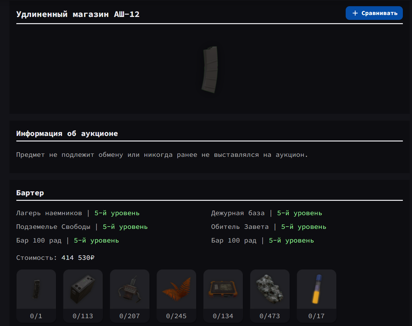Viewport: 412px width, 326px height.
Task: Click the 0/134 quantity label
Action: tap(223, 316)
